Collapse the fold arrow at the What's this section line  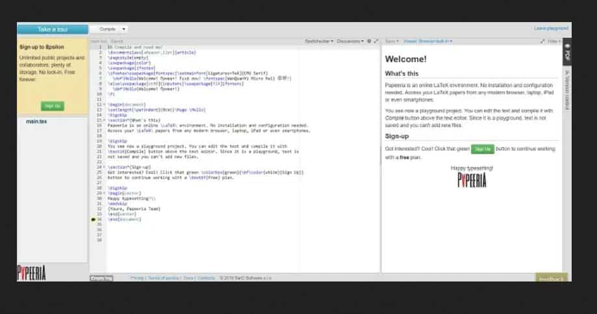tap(105, 120)
